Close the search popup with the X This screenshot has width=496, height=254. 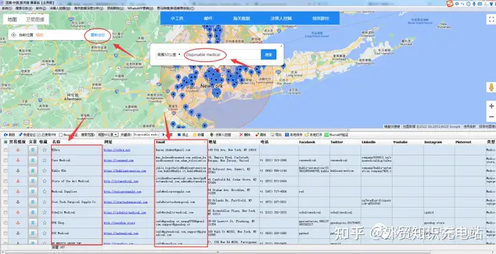[281, 46]
